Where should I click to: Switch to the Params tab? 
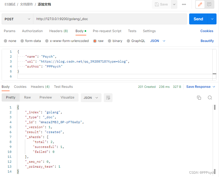10,31
